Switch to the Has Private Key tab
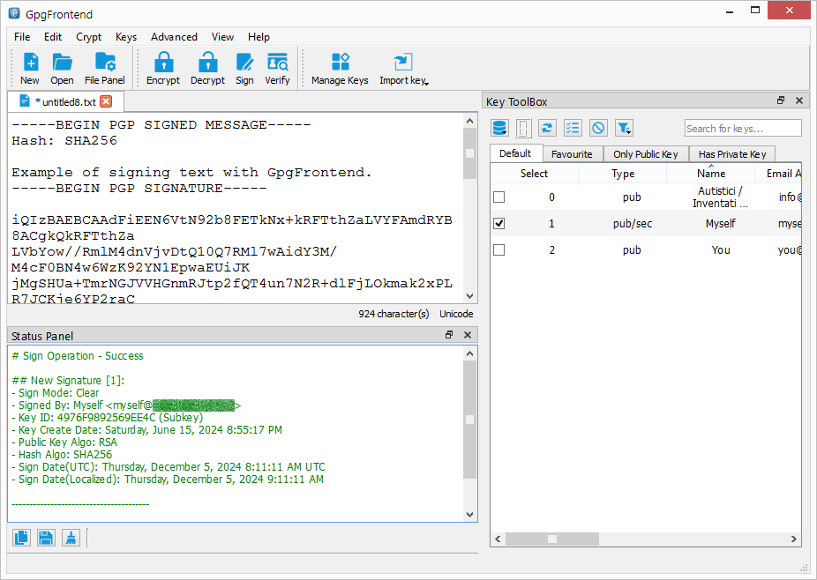This screenshot has height=580, width=817. pyautogui.click(x=732, y=154)
